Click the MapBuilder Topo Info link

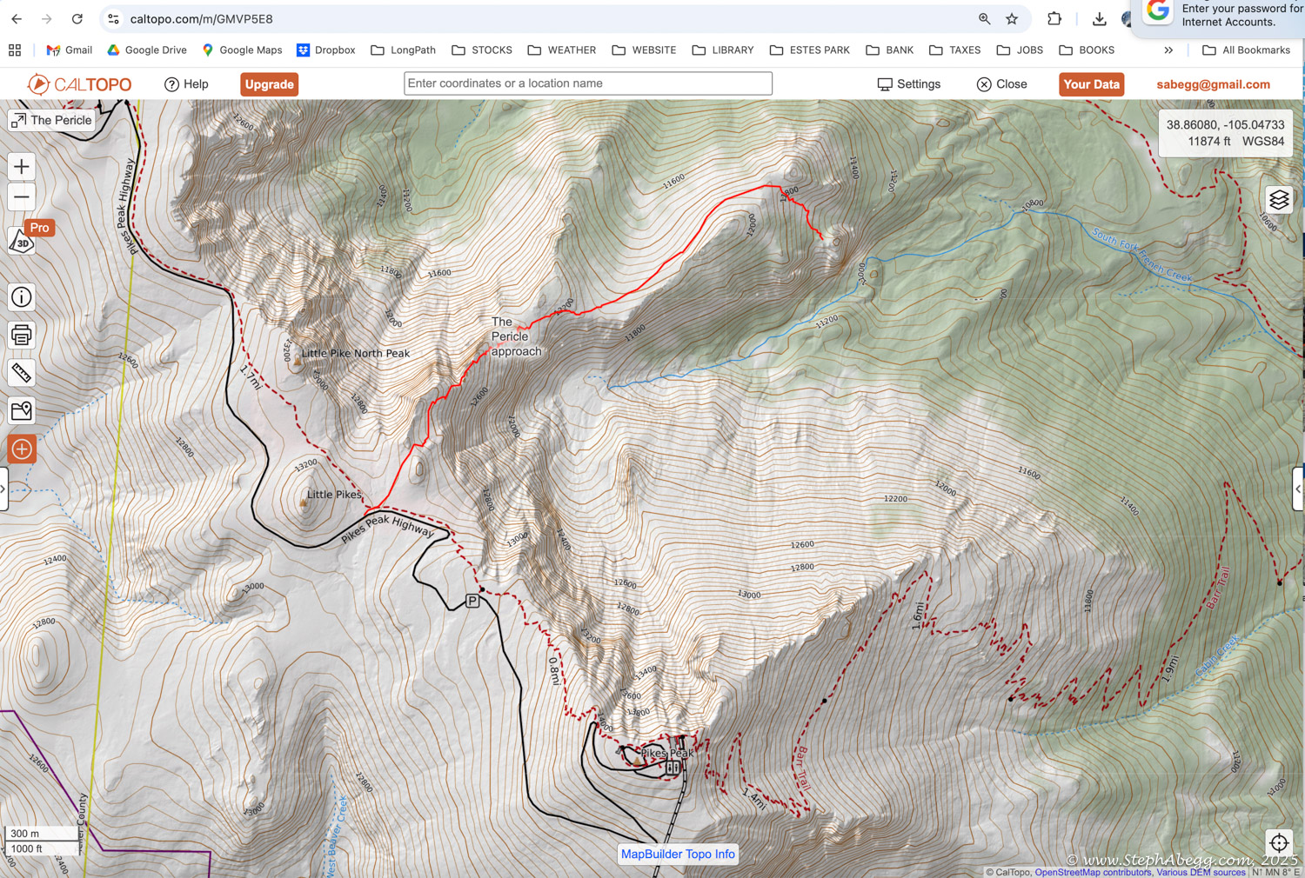678,855
